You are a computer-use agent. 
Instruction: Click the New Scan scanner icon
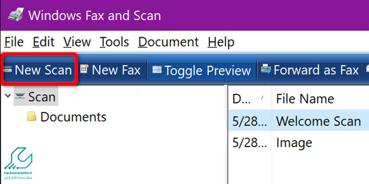click(7, 70)
